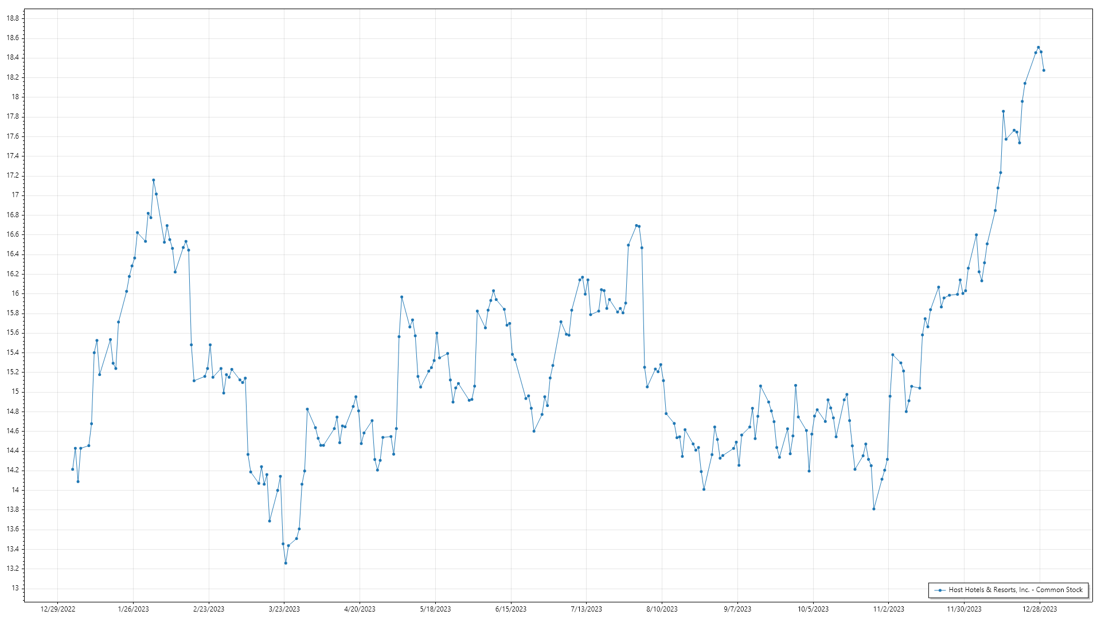The height and width of the screenshot is (619, 1101).
Task: Click the 16 y-axis value label
Action: coord(15,293)
